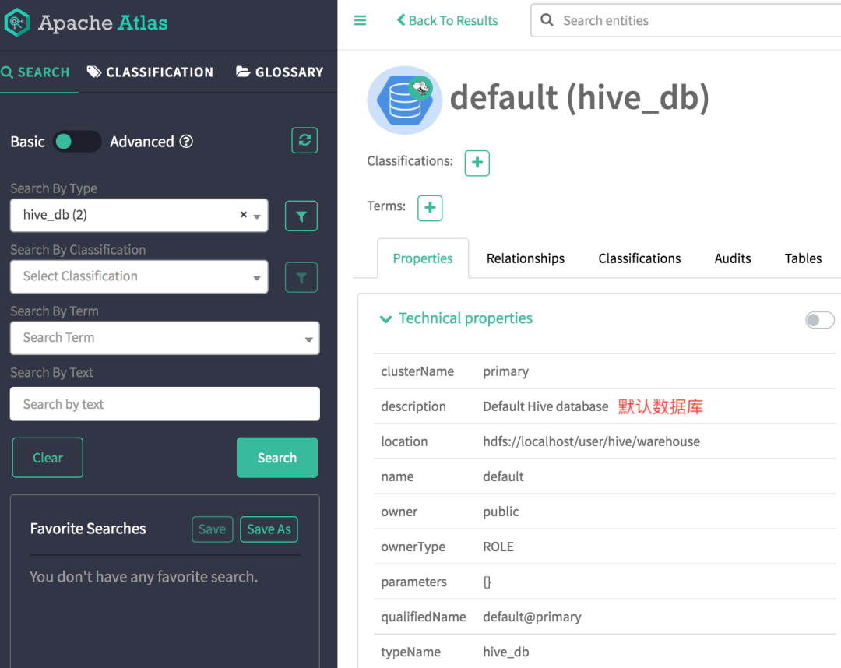Clear hive_db type with x icon
This screenshot has width=841, height=668.
[x=244, y=214]
